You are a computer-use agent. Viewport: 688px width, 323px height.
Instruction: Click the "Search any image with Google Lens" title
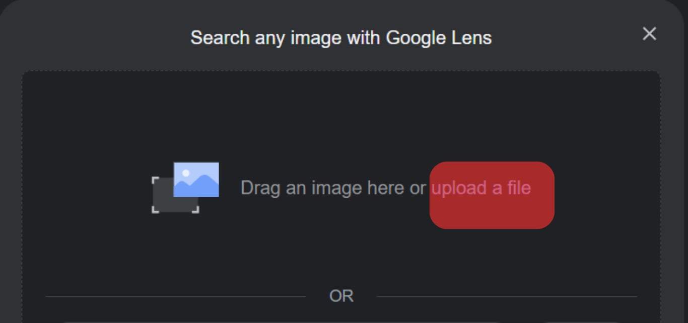coord(341,38)
